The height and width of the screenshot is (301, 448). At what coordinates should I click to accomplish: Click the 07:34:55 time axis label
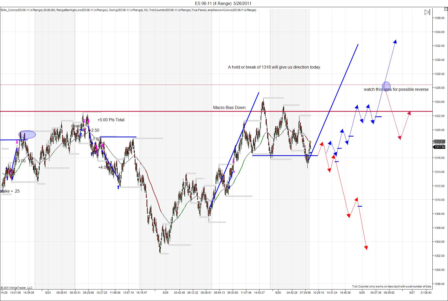[305, 293]
